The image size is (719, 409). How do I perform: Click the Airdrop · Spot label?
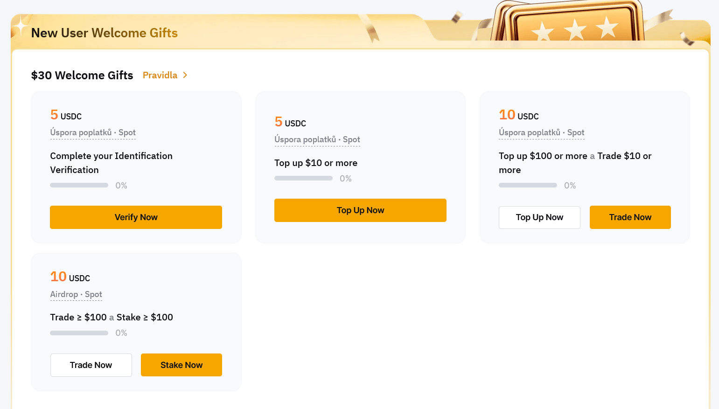pyautogui.click(x=76, y=295)
